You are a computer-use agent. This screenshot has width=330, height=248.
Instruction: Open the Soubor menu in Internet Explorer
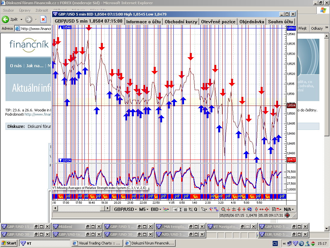pos(8,10)
